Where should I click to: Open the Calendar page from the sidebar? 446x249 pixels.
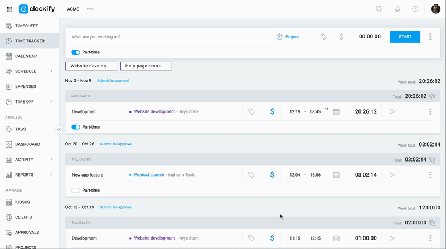coord(26,56)
